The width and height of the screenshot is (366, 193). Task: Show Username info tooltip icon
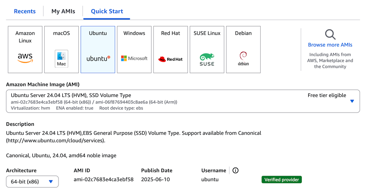click(x=235, y=171)
